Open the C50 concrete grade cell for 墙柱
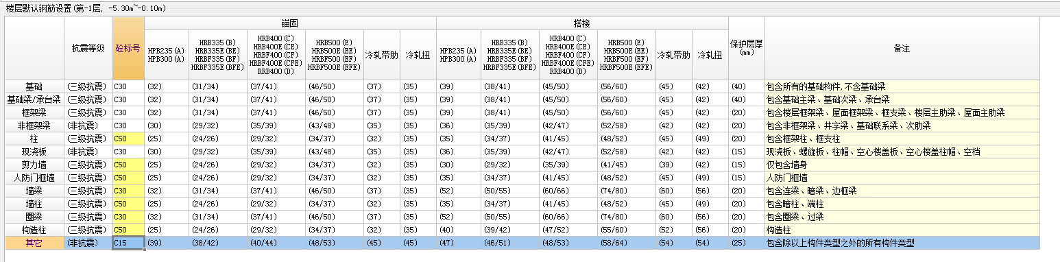This screenshot has width=1060, height=262. click(128, 204)
